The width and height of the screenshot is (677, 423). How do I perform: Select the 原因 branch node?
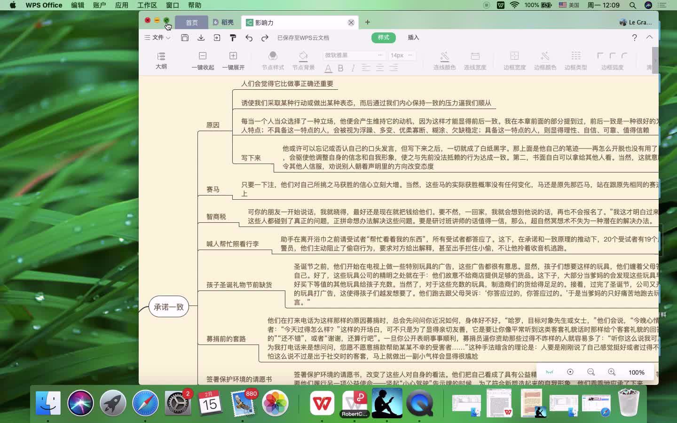(213, 125)
